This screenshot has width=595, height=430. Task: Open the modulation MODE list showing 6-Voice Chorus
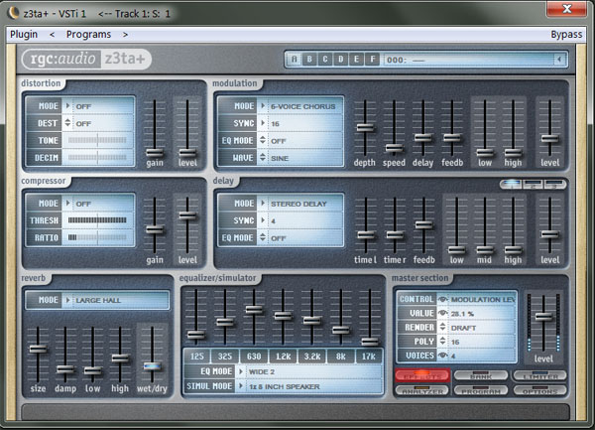[x=263, y=106]
